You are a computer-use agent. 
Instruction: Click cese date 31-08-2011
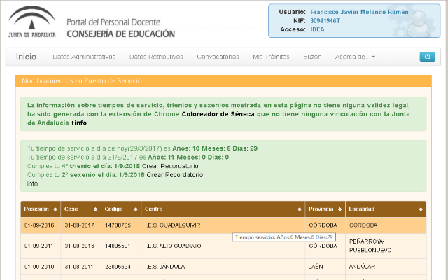(79, 267)
